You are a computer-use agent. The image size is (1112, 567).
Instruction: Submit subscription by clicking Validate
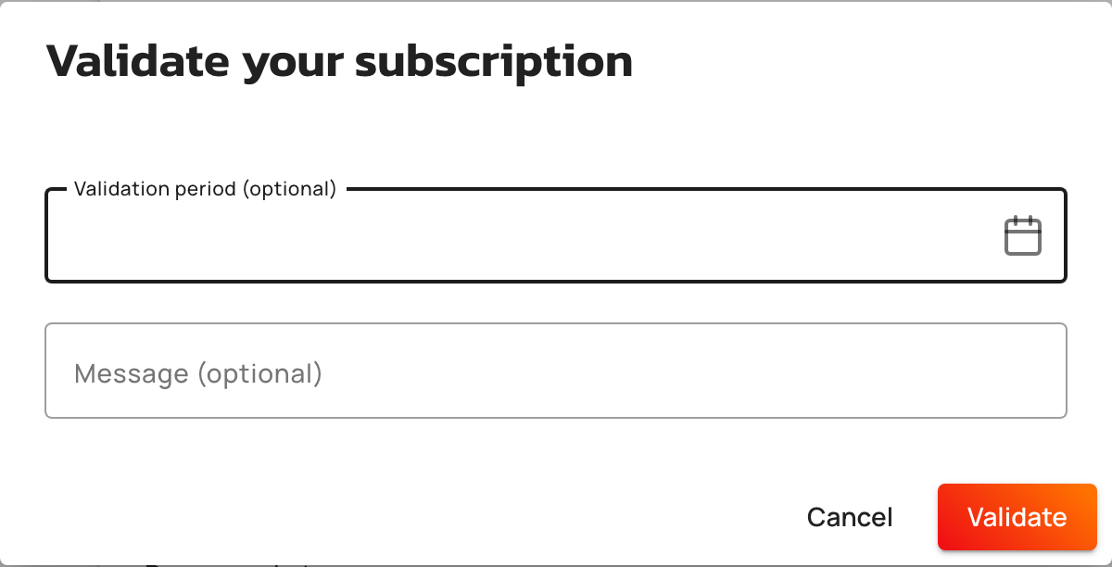(x=1017, y=517)
